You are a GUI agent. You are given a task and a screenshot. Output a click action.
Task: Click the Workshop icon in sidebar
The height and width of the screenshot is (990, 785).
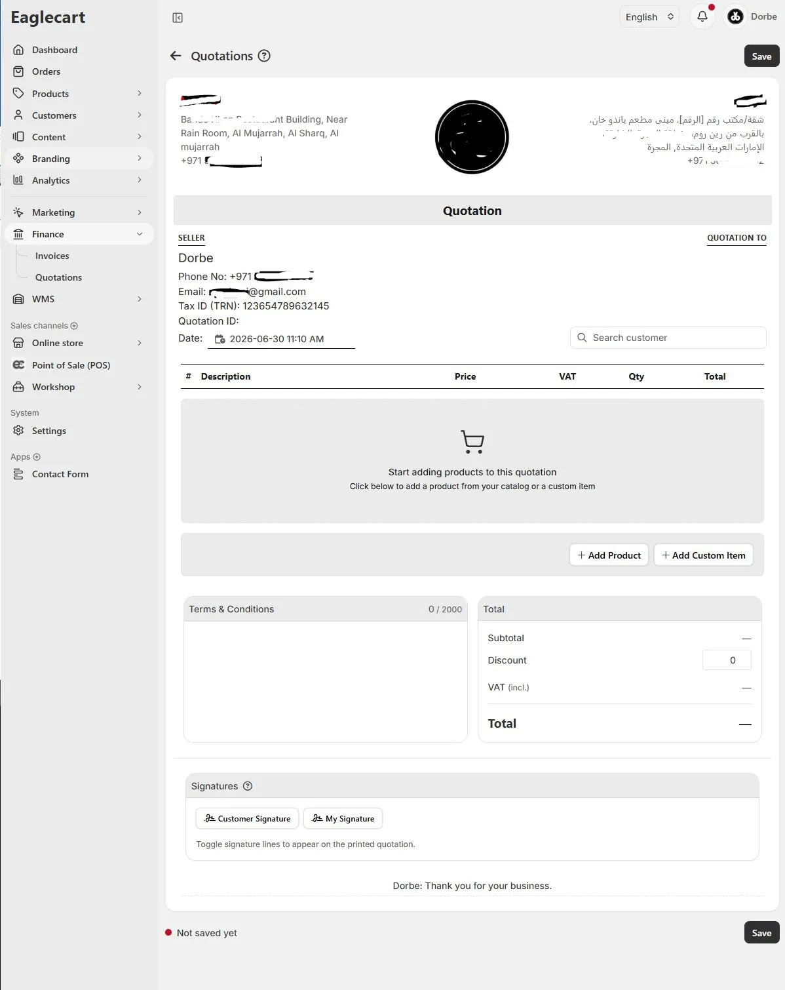click(x=18, y=387)
